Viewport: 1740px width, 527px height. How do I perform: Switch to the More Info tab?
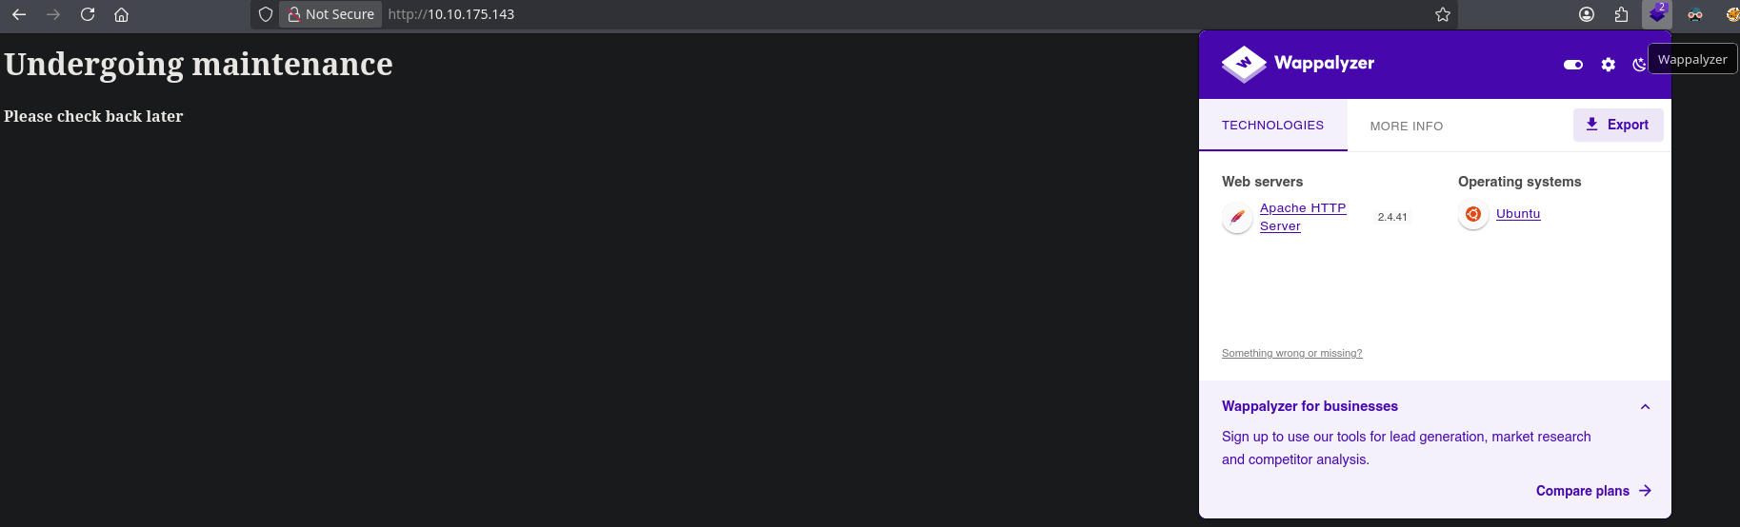(1407, 126)
